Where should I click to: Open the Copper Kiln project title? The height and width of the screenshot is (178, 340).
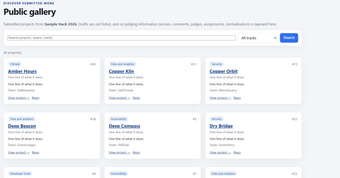[x=121, y=71]
